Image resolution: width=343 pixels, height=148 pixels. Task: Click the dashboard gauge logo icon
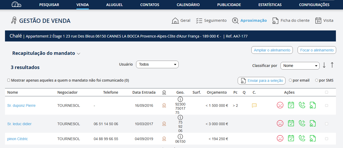(x=17, y=4)
